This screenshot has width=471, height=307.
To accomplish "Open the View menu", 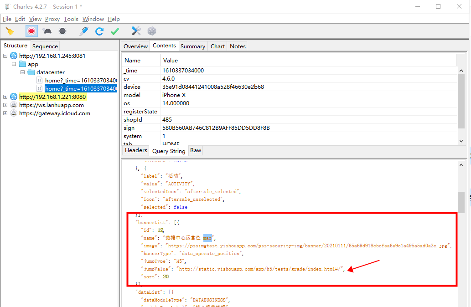I will click(x=35, y=19).
